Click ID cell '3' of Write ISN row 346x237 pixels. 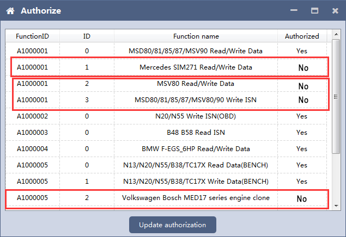tap(87, 100)
